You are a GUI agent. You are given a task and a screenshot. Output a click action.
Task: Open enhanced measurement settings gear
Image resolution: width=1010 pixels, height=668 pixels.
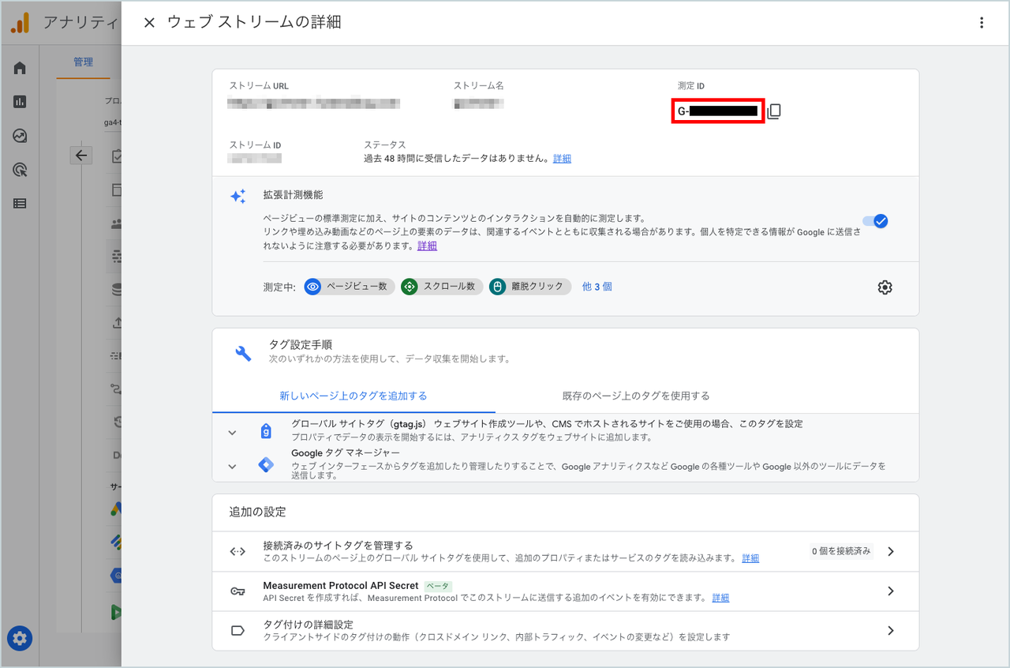885,287
